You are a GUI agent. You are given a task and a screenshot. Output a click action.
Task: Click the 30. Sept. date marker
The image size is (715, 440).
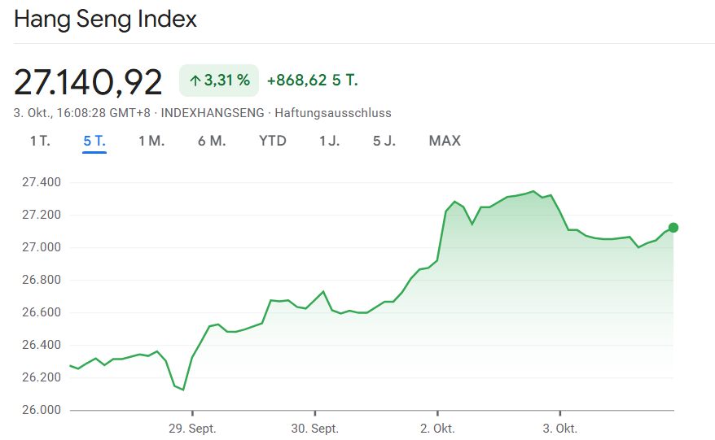pos(314,429)
